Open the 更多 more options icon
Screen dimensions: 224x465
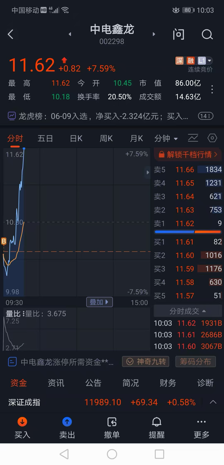(x=202, y=422)
